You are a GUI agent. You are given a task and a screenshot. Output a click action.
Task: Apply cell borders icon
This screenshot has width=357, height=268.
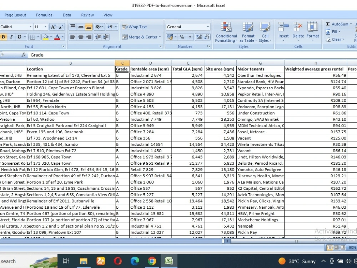32,37
